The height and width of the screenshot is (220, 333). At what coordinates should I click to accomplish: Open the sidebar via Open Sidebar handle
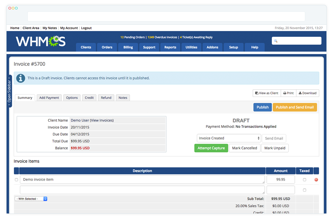(9, 91)
